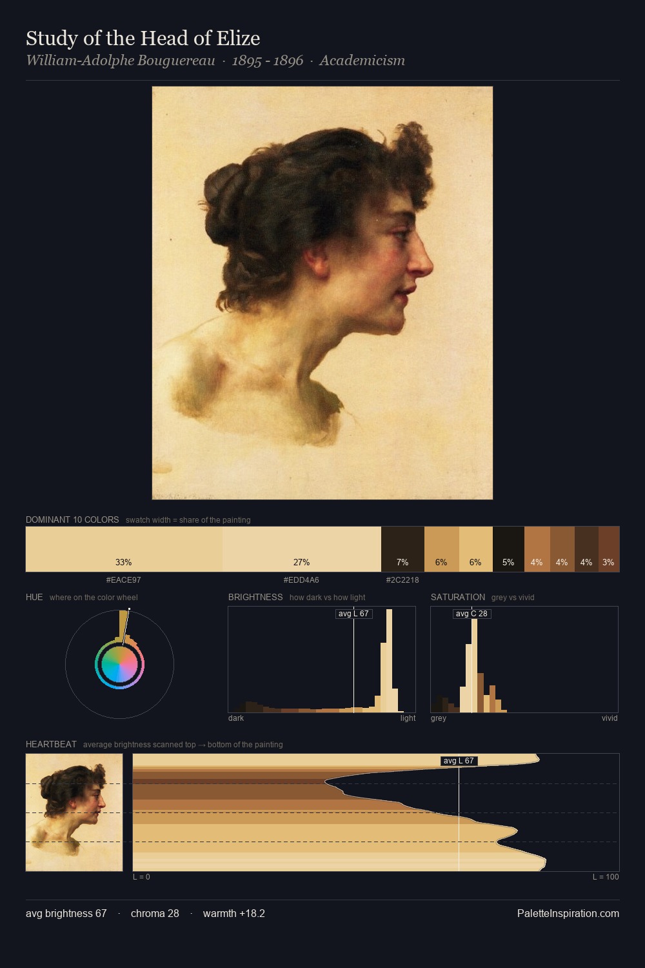Select the 5% near-black swatch

pyautogui.click(x=508, y=549)
